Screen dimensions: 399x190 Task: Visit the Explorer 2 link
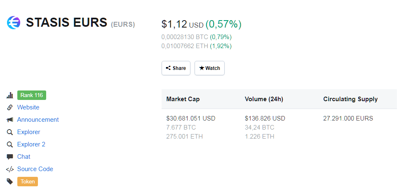pyautogui.click(x=31, y=144)
